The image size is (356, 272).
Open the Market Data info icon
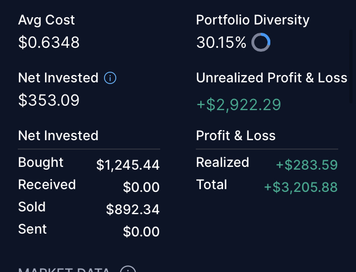(128, 269)
